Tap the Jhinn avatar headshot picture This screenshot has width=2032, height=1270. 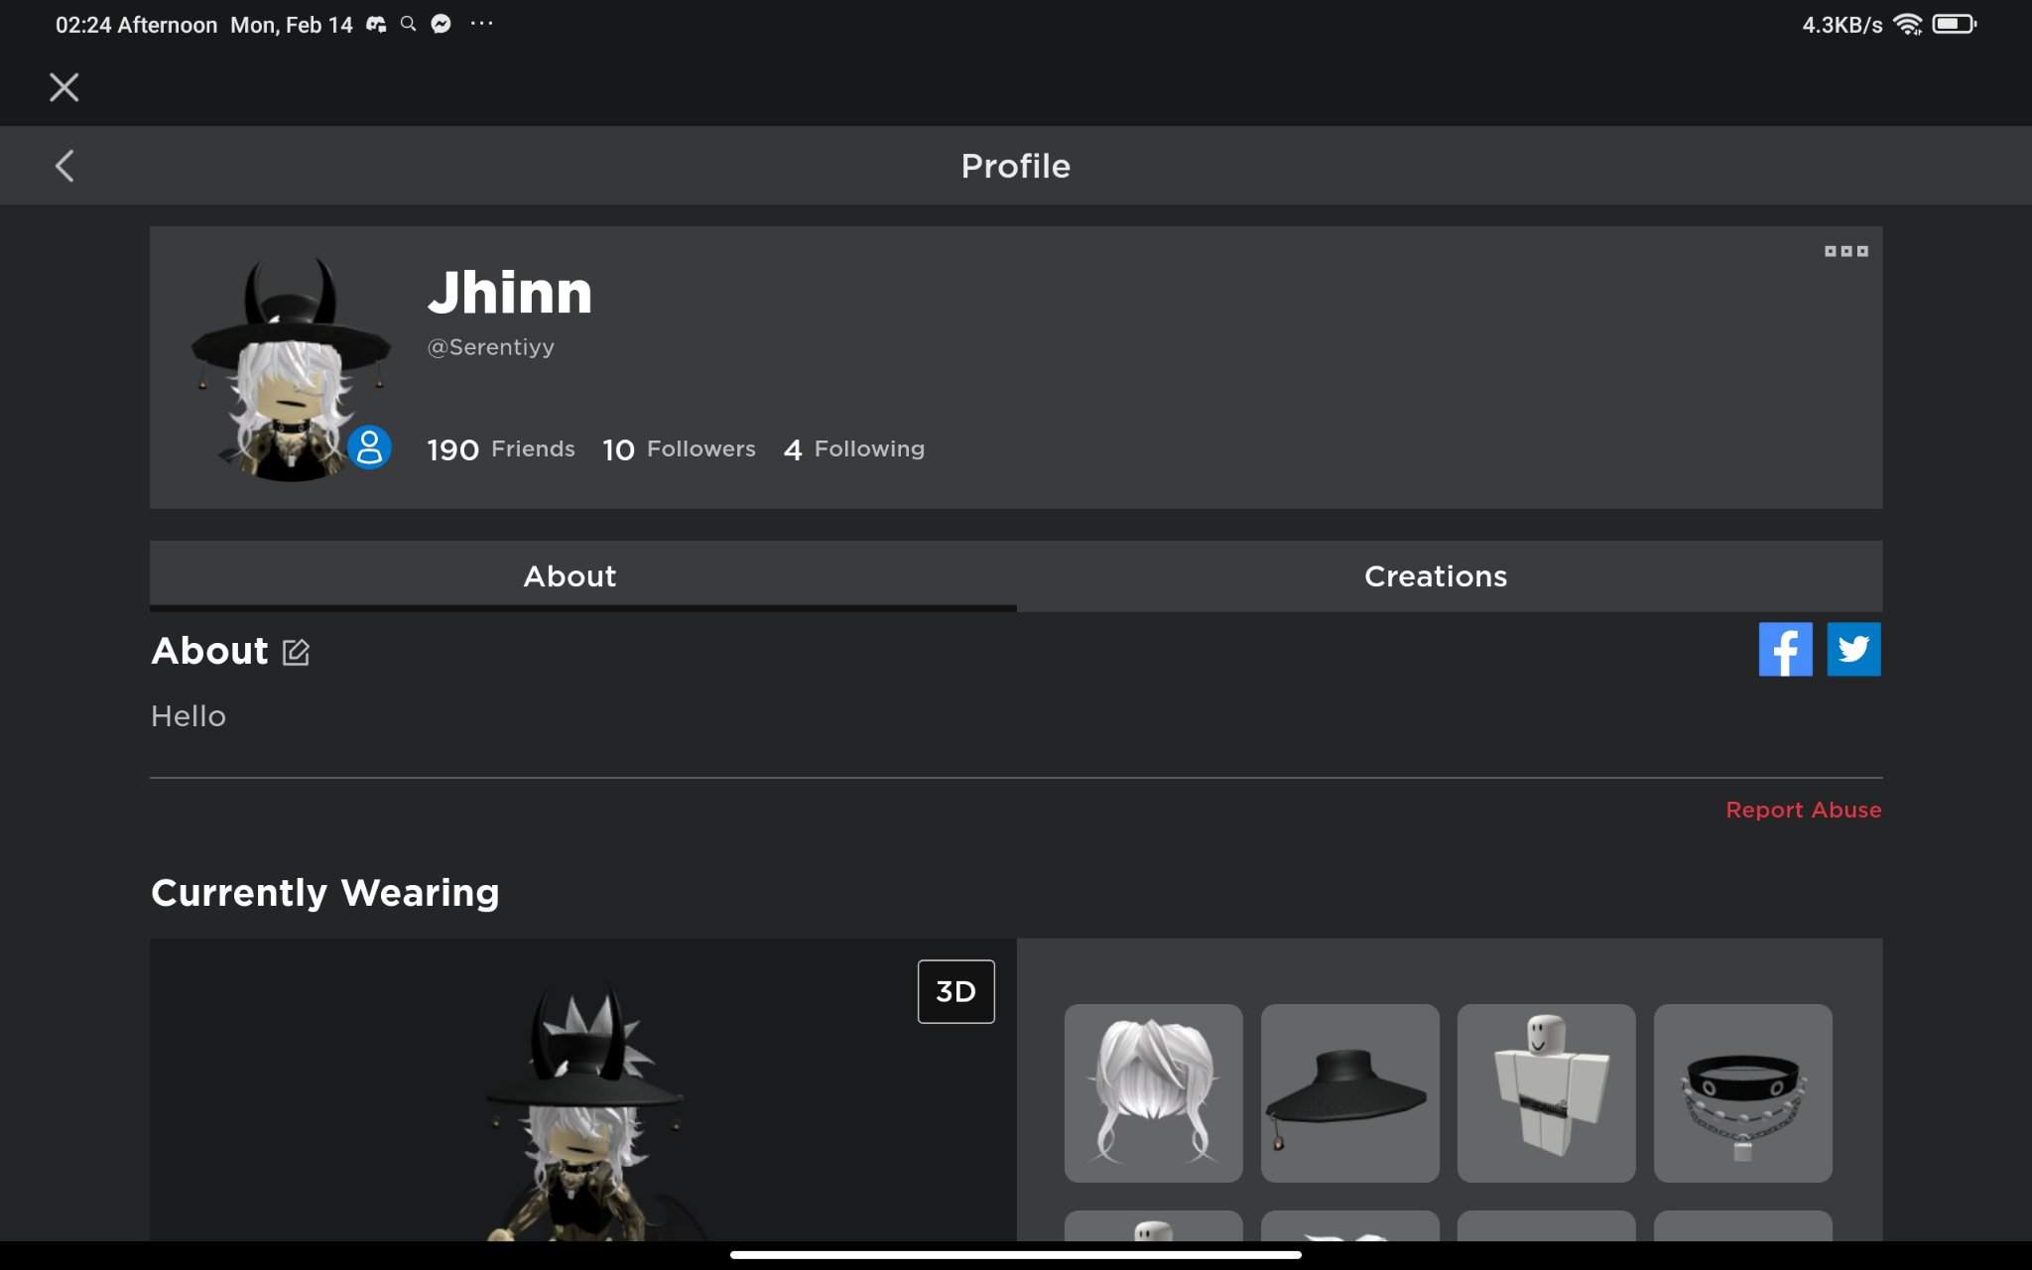point(291,368)
